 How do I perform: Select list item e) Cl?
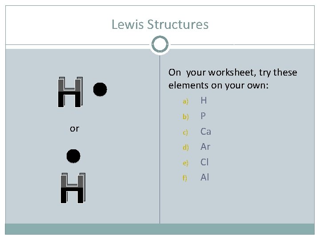(196, 162)
